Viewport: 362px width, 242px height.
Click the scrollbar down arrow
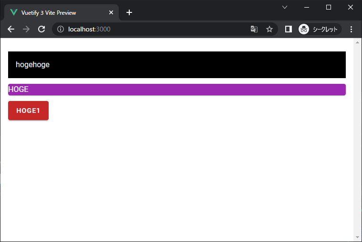coord(357,237)
